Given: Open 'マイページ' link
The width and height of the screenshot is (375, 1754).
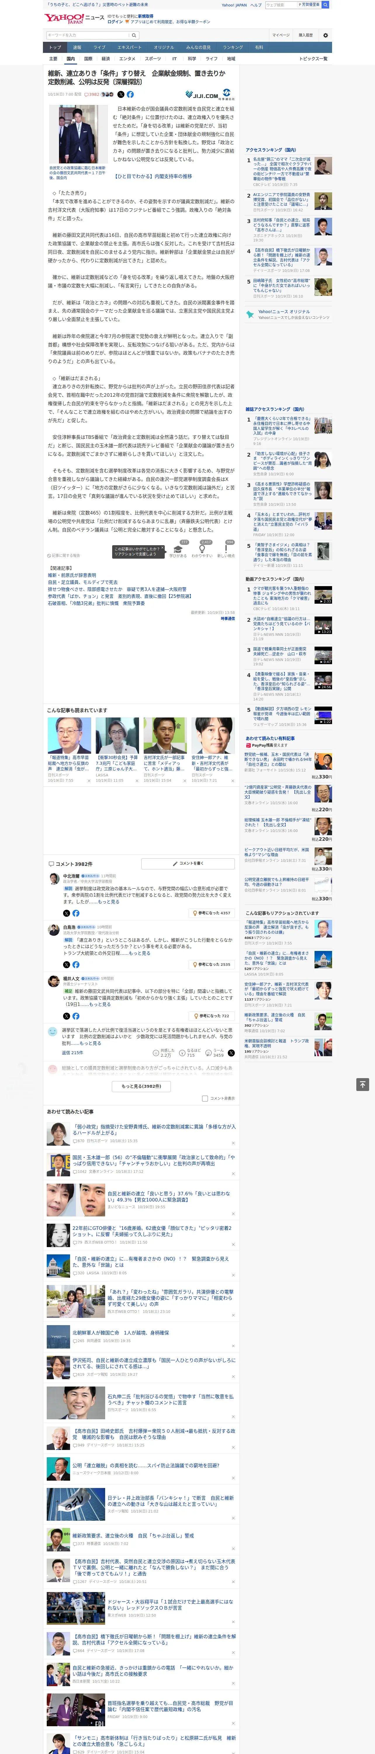Looking at the screenshot, I should [281, 35].
